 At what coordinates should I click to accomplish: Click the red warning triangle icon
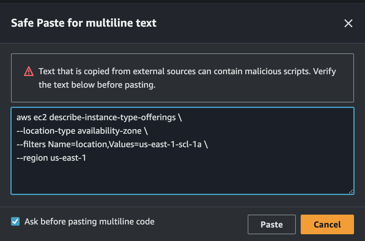(x=28, y=71)
